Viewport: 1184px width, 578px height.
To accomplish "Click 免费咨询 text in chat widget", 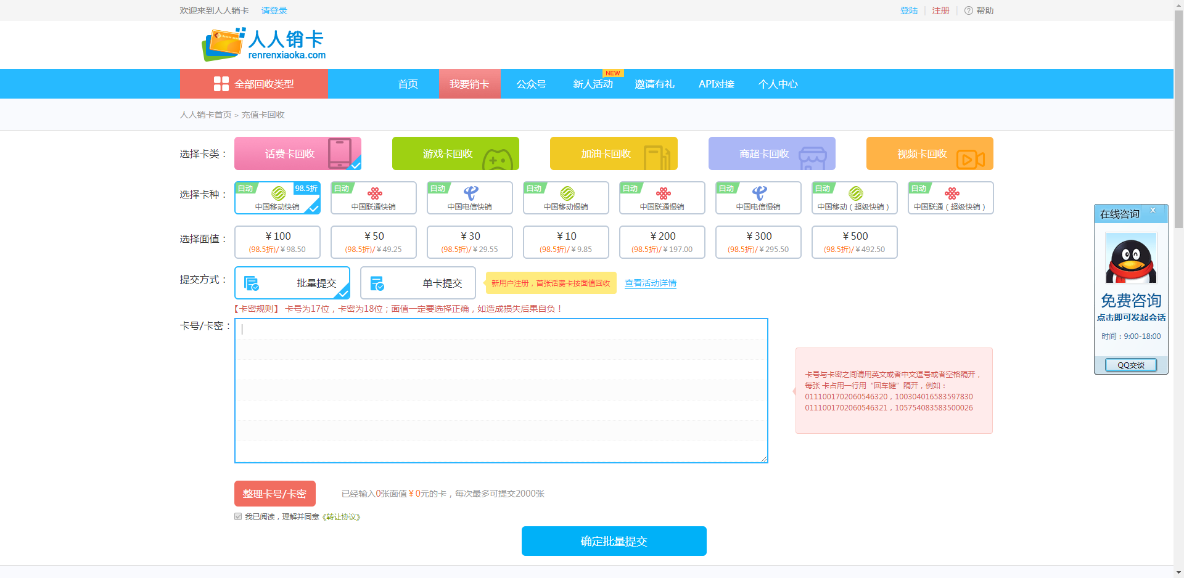I will click(x=1131, y=301).
